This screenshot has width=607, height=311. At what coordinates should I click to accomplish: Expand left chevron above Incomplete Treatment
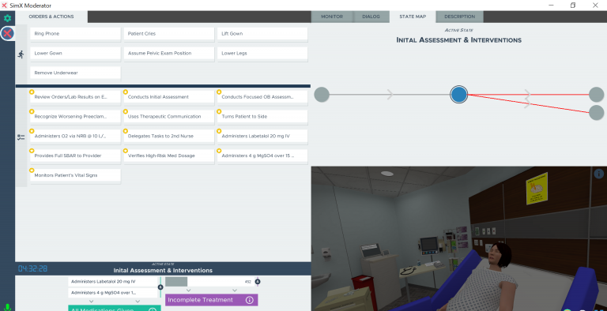189,290
